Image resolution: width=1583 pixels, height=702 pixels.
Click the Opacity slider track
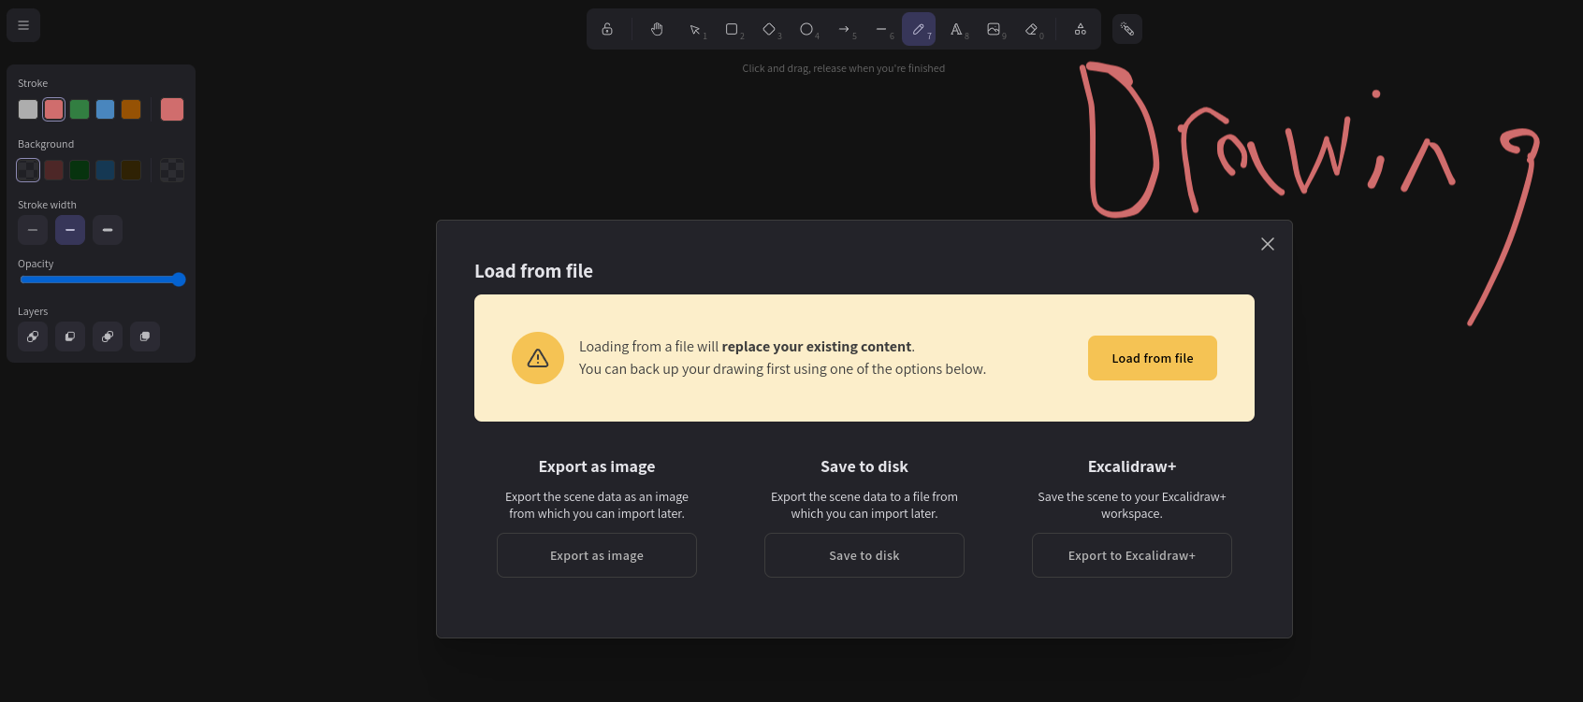(102, 279)
